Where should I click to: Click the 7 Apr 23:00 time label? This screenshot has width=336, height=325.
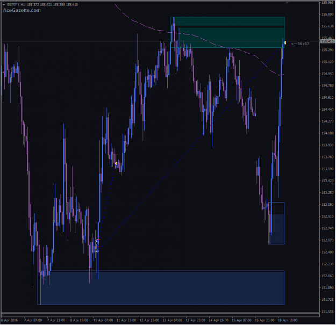(x=56, y=320)
